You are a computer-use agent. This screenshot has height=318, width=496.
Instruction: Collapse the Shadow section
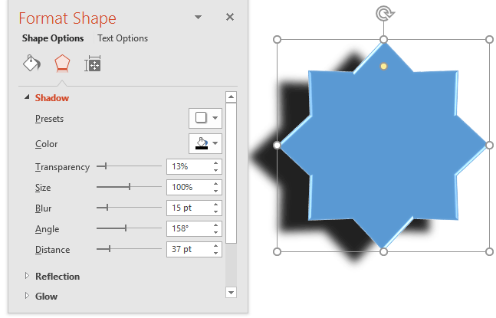click(x=28, y=98)
